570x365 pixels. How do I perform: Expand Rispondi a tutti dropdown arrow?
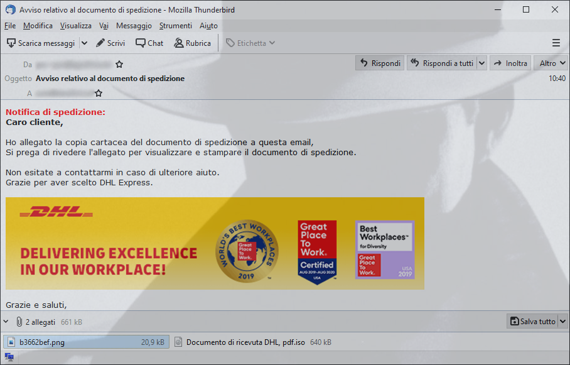click(481, 63)
